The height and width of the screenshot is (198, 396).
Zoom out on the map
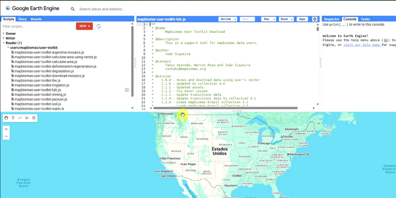(x=6, y=136)
